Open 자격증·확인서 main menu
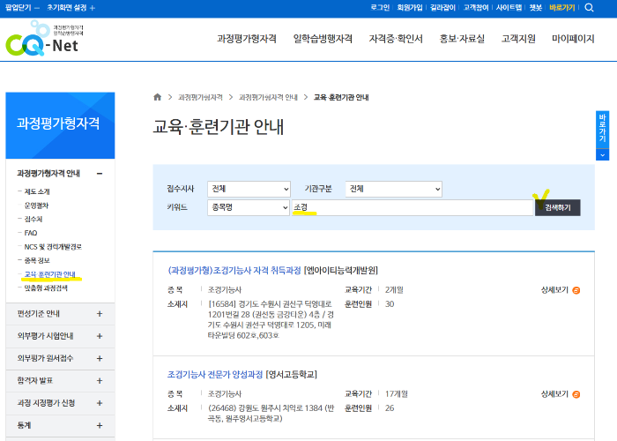 pyautogui.click(x=396, y=39)
